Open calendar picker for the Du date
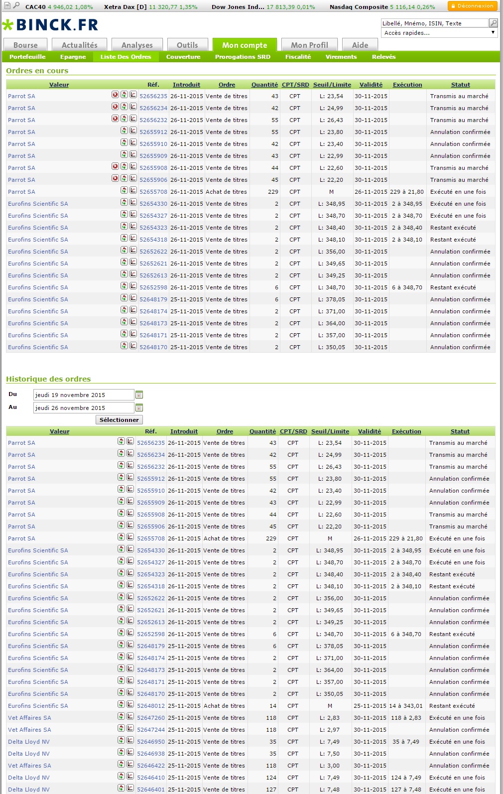 139,395
